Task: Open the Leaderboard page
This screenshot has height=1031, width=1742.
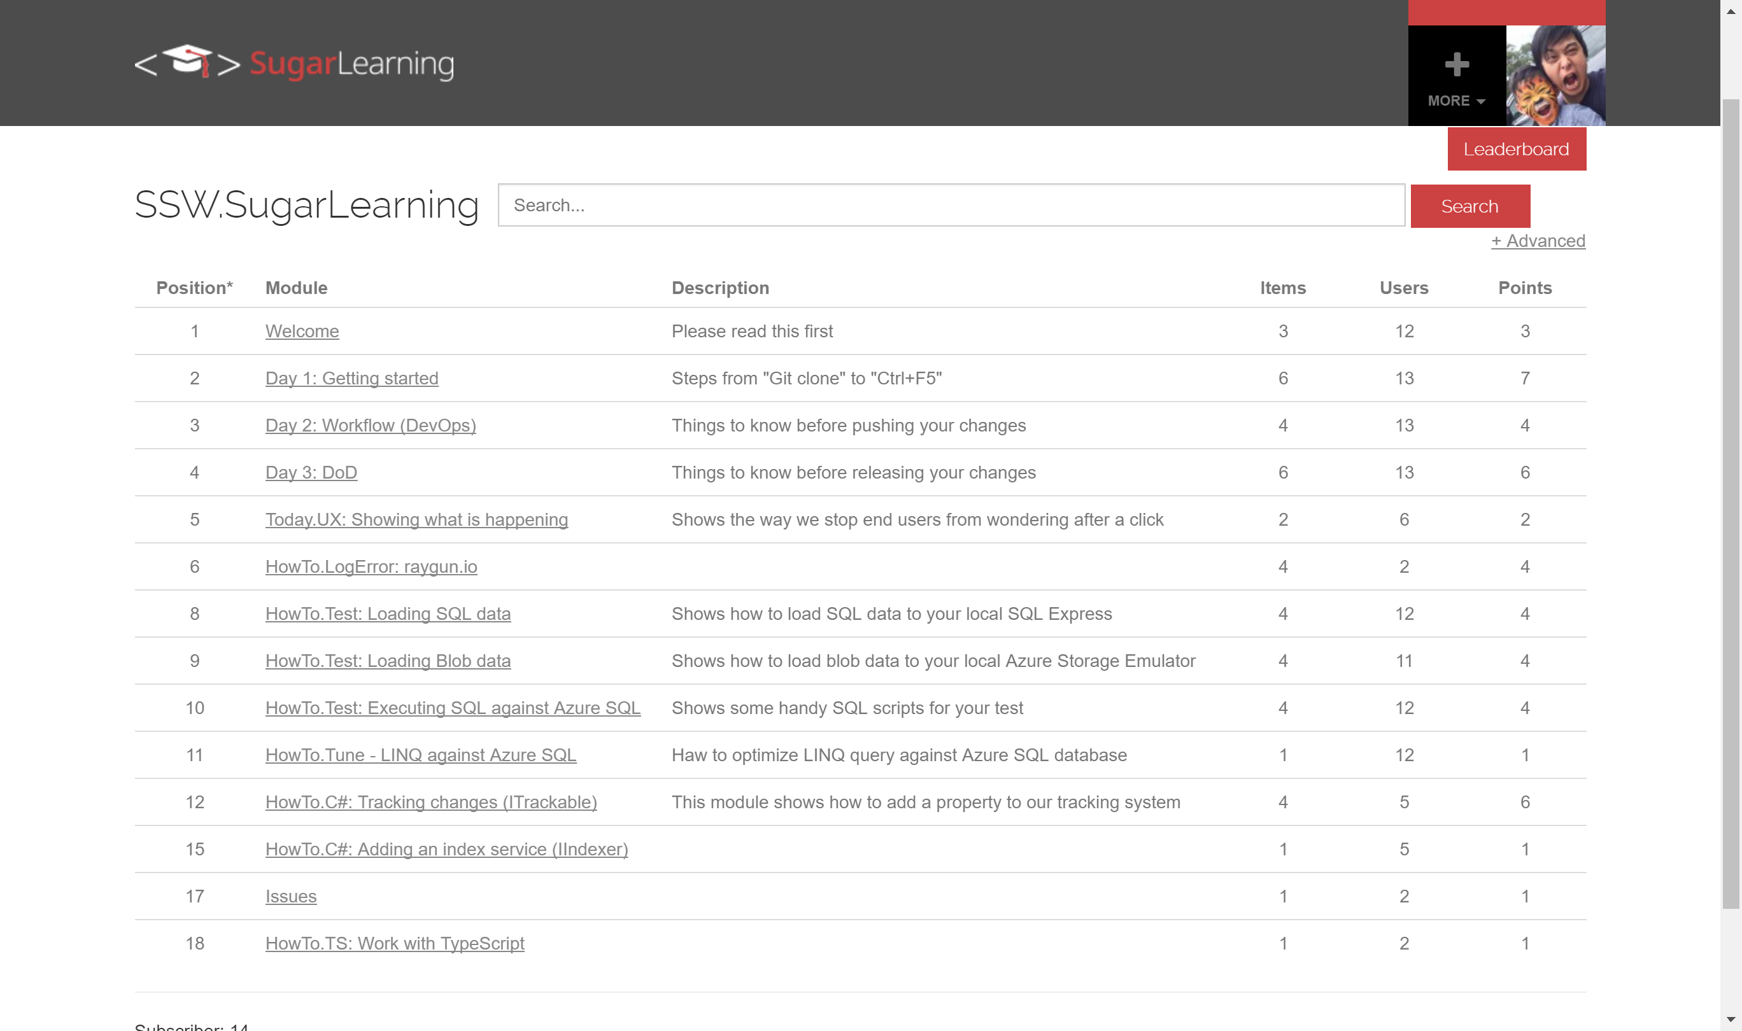Action: pos(1516,150)
